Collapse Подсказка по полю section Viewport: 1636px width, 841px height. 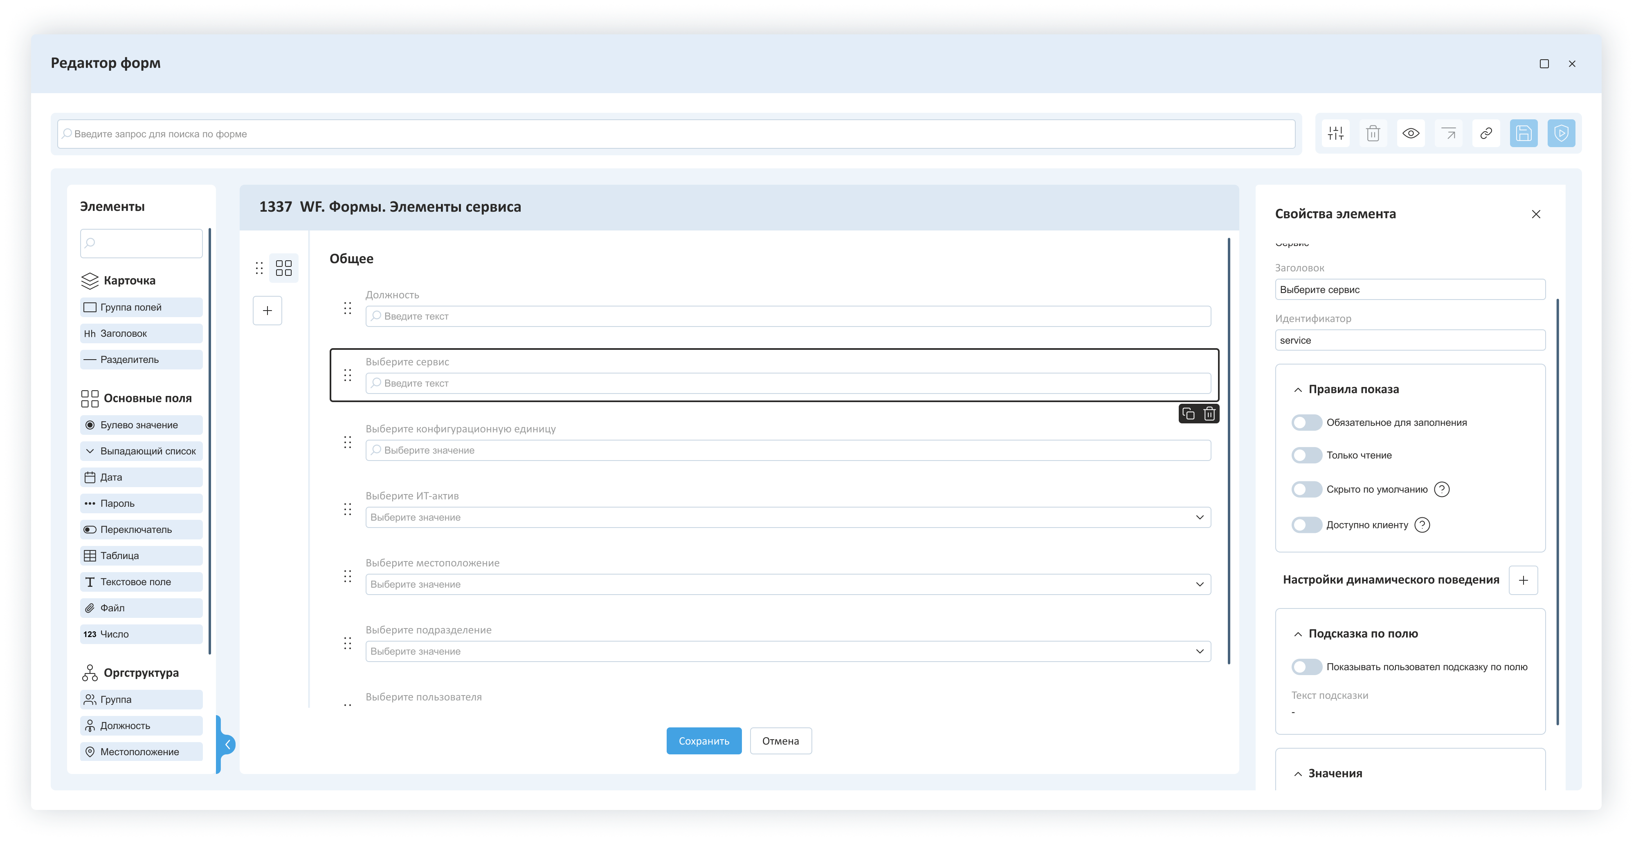point(1297,634)
